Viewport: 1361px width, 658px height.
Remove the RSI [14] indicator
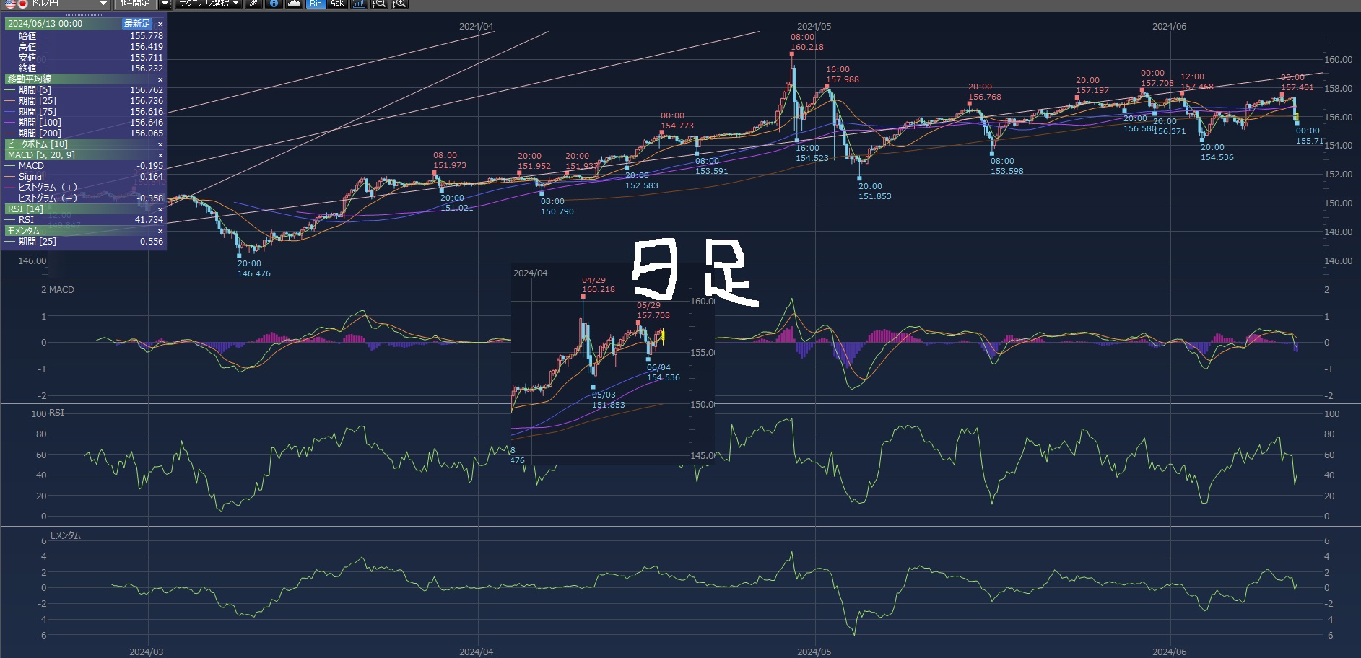160,209
